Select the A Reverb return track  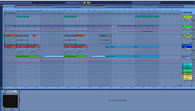(x=187, y=64)
